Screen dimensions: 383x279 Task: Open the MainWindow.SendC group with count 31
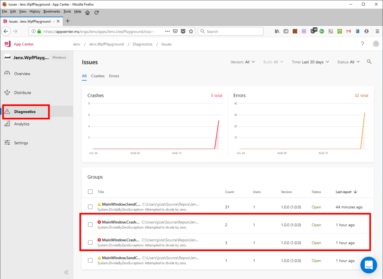point(121,204)
